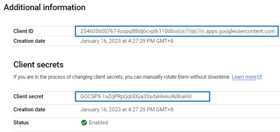Click the blurred portion of the Client secret

(174, 96)
